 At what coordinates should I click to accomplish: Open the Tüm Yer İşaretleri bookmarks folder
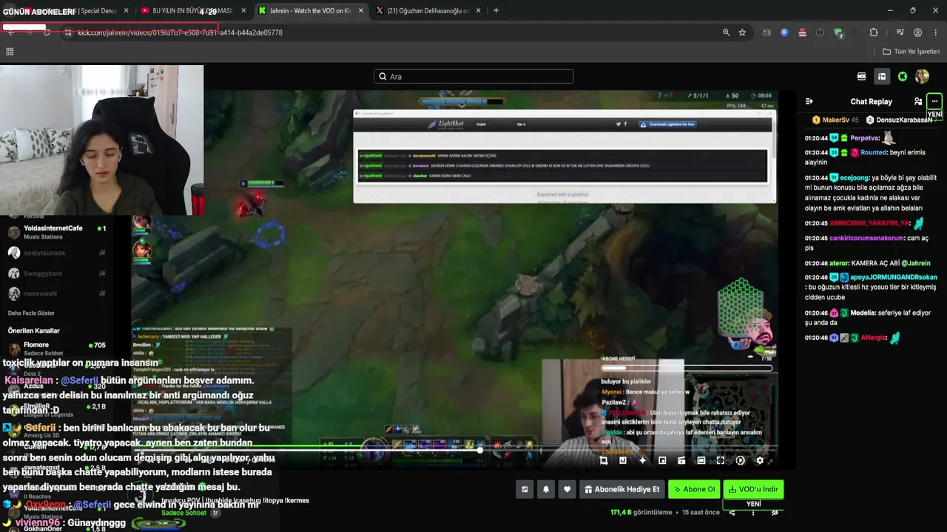[x=911, y=52]
